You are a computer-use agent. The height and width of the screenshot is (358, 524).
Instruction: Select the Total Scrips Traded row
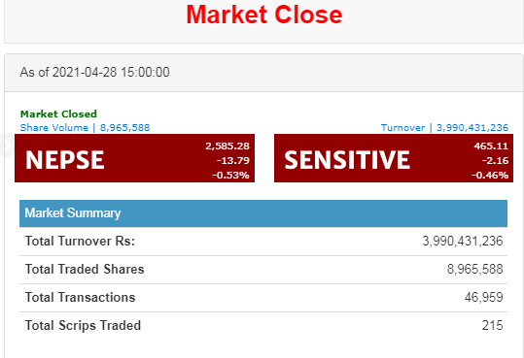(263, 326)
